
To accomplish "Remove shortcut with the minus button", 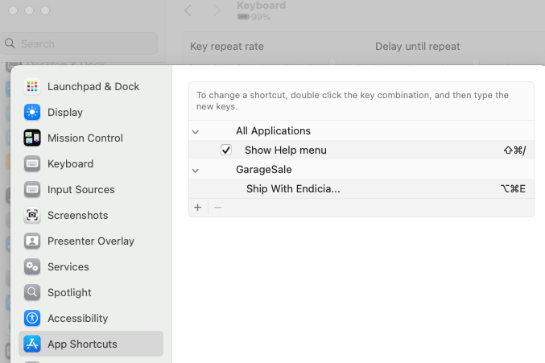I will click(x=217, y=208).
